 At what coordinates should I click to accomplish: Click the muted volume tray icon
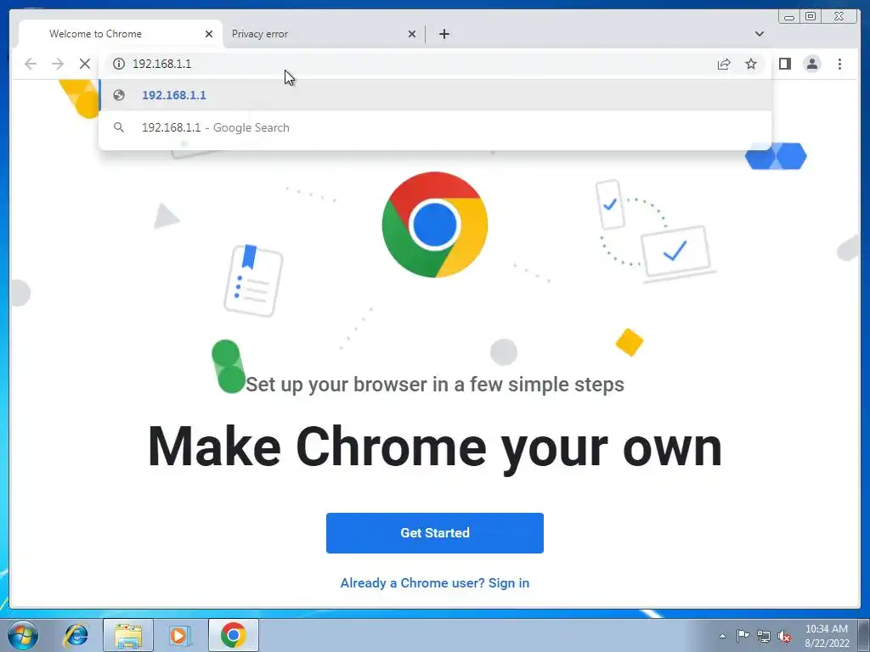point(784,636)
